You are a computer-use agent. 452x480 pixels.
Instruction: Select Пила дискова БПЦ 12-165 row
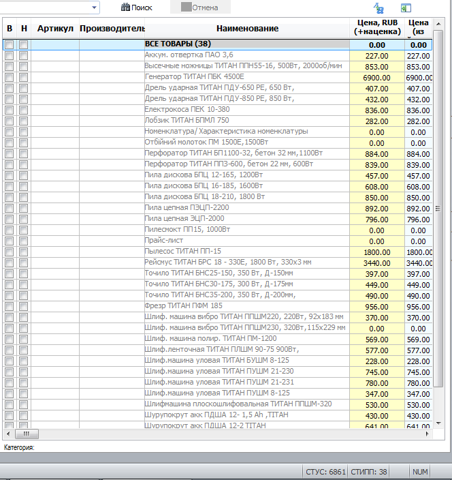217,176
